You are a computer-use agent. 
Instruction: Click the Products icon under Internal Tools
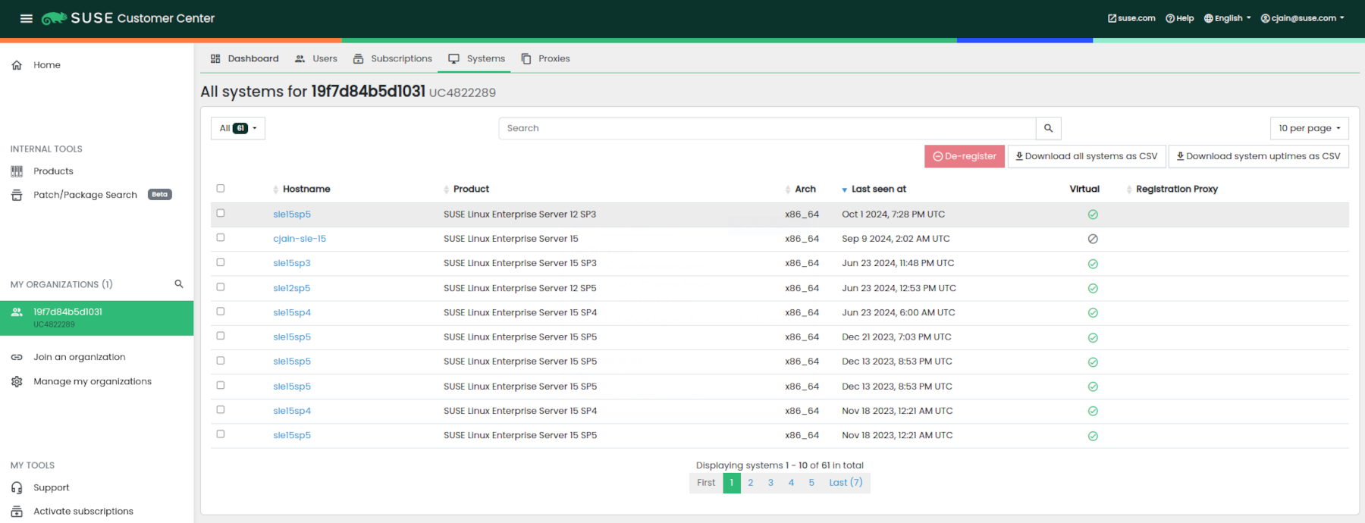[17, 171]
